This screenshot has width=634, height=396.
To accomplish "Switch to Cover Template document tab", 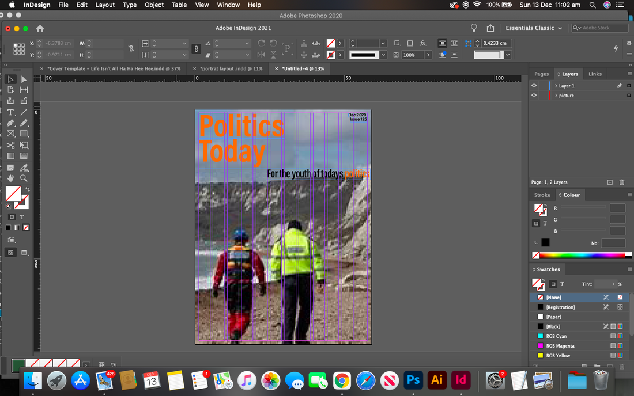I will tap(114, 68).
